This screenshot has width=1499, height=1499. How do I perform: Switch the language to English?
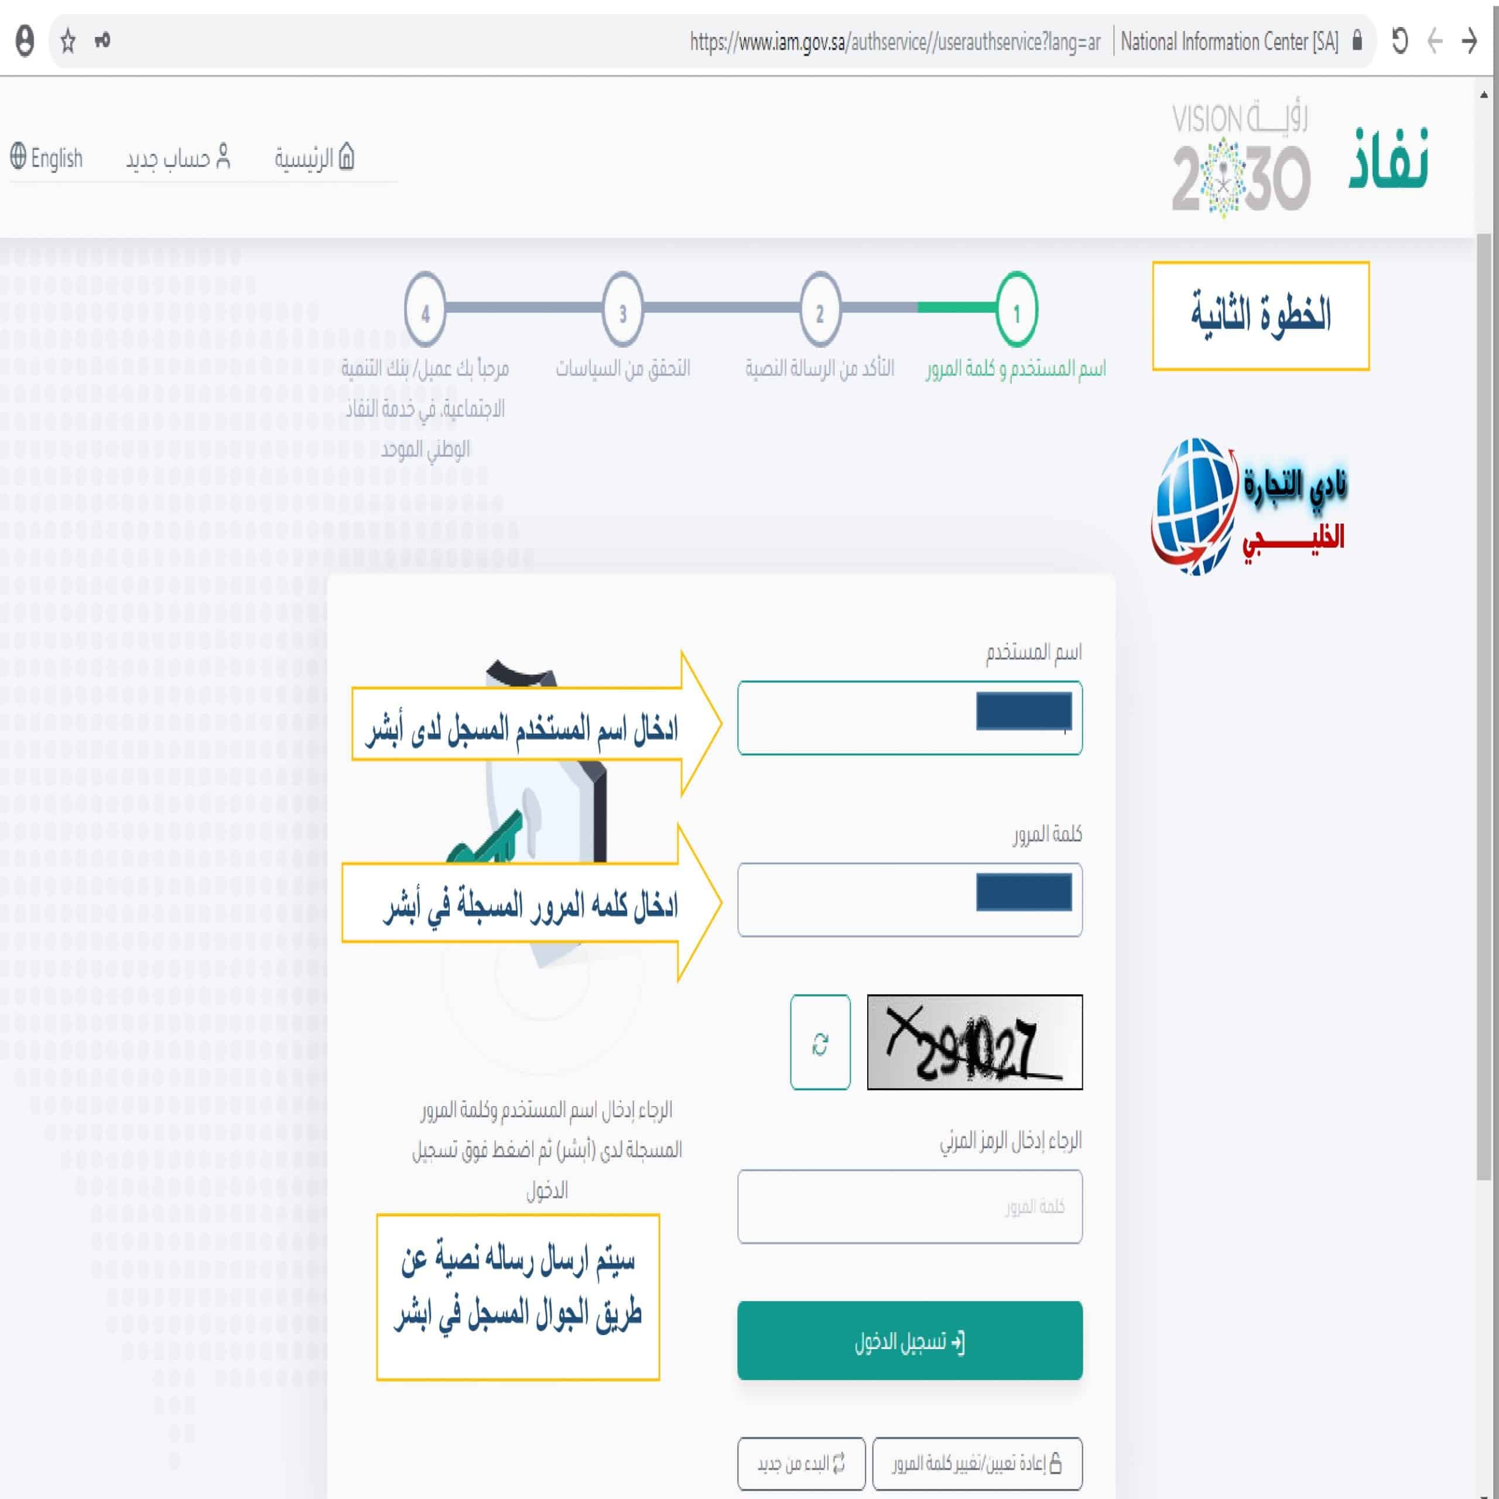(47, 158)
